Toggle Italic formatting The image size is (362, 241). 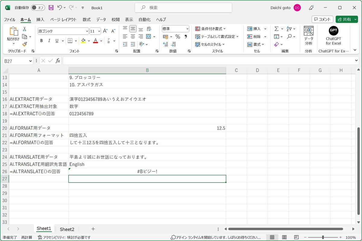point(49,41)
